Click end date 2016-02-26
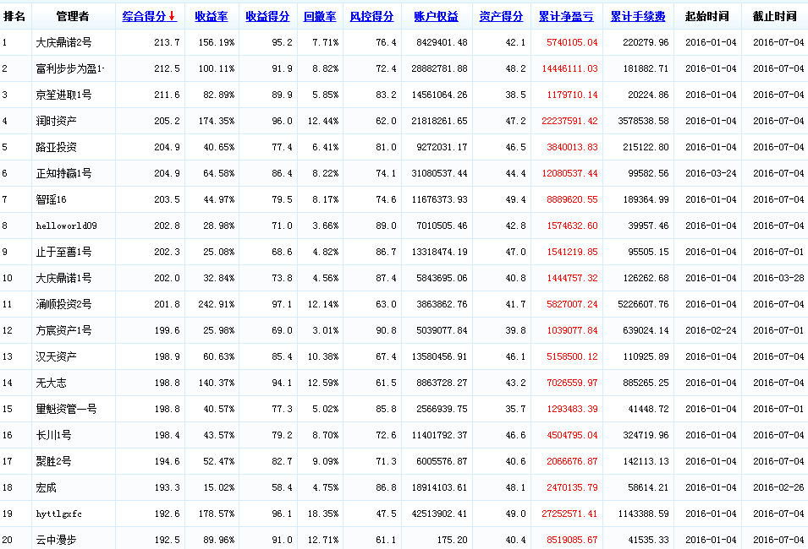This screenshot has width=808, height=549. click(778, 487)
